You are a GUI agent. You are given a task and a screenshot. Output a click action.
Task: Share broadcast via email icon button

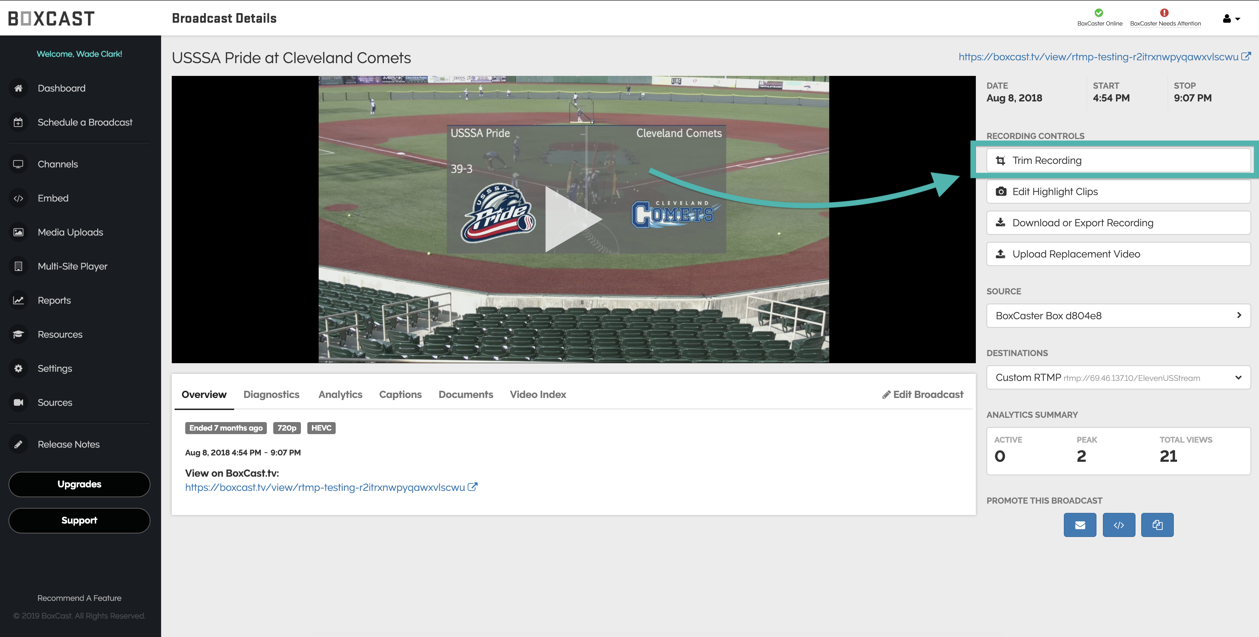tap(1080, 525)
